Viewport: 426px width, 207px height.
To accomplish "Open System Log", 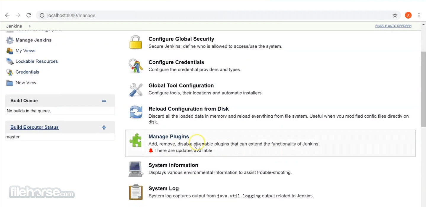I will (163, 189).
